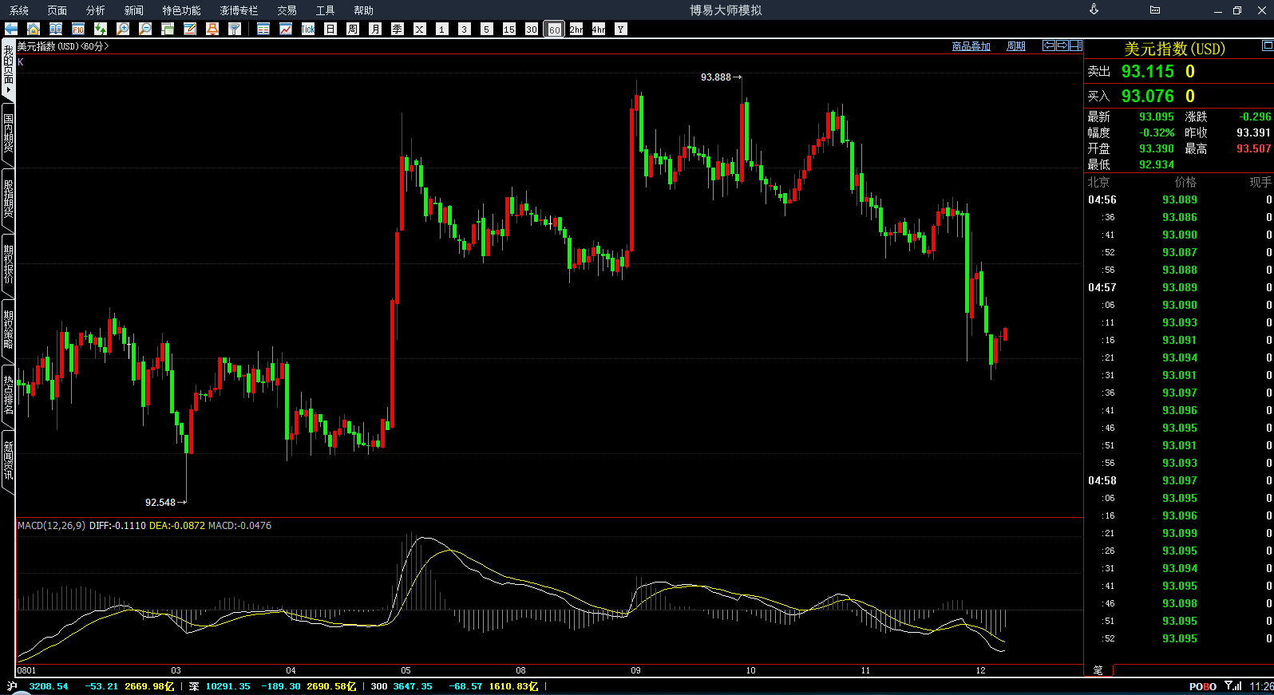Go to the home page icon

[x=34, y=29]
